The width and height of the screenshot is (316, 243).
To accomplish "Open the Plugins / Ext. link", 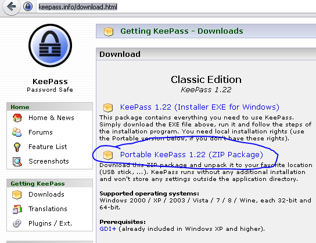I will (x=50, y=223).
